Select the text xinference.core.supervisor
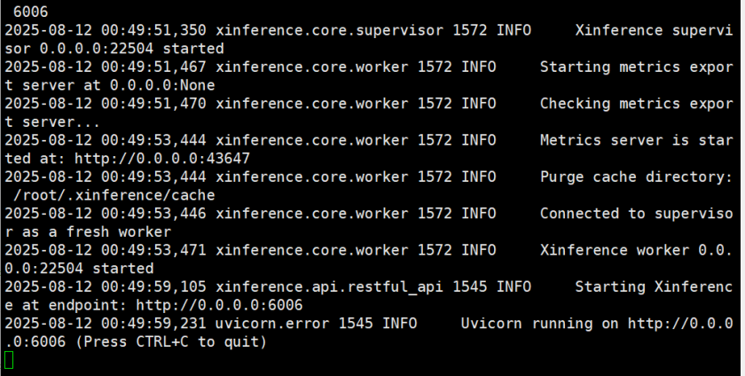Screen dimensions: 745x376 (329, 30)
